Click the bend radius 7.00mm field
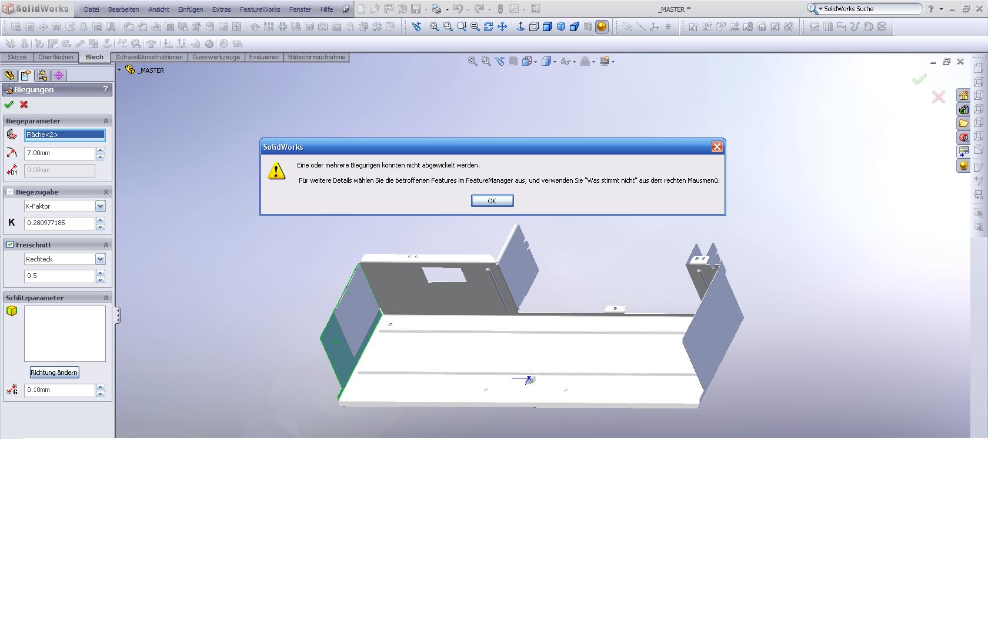988x617 pixels. point(59,153)
